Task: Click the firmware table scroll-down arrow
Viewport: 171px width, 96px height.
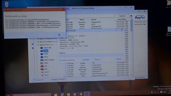Action: [132, 75]
